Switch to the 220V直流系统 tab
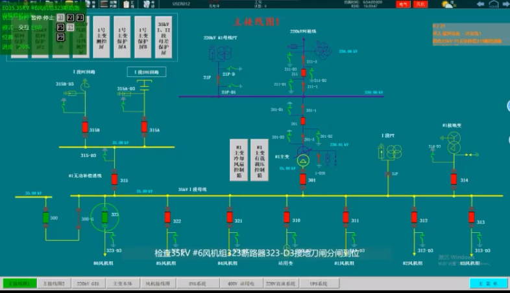This screenshot has width=510, height=293. [280, 283]
